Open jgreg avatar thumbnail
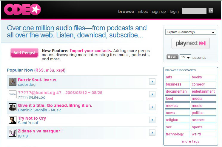This screenshot has height=147, width=222. [13, 133]
